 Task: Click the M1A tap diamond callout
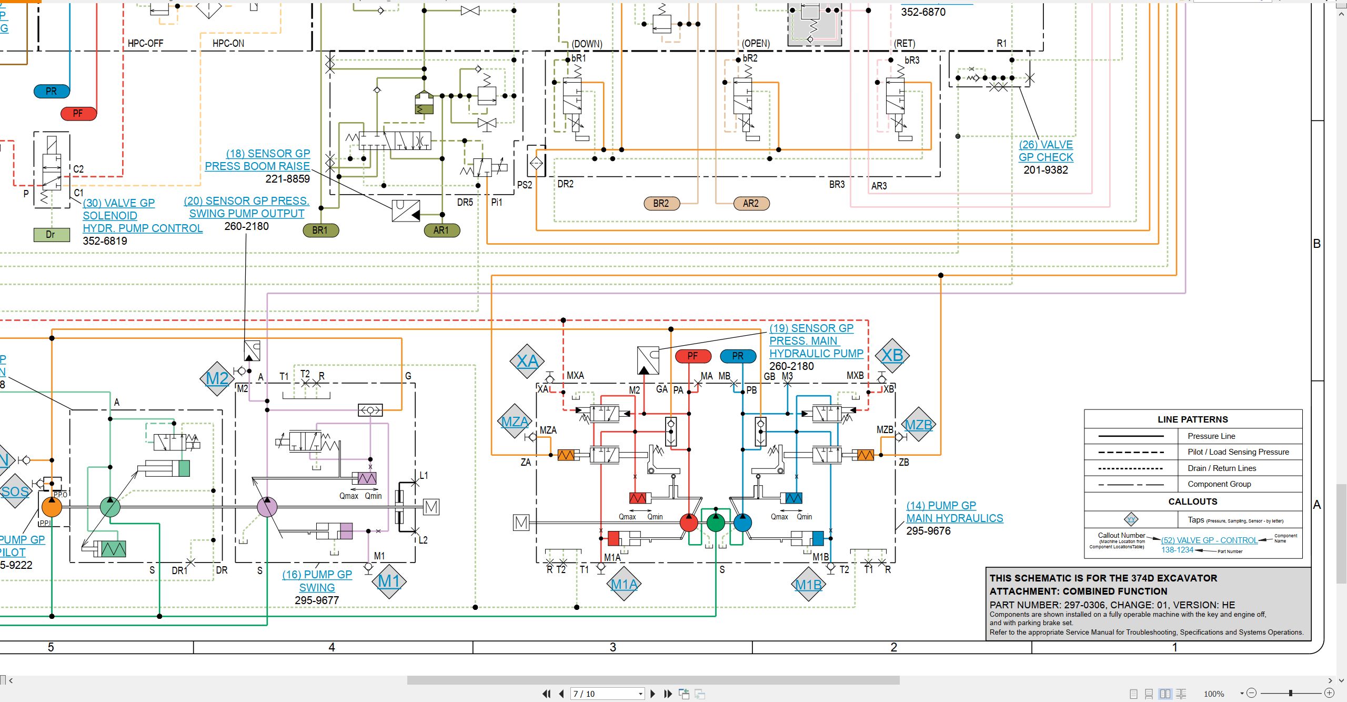coord(624,584)
